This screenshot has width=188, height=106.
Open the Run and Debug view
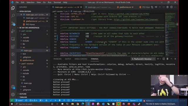coord(13,31)
